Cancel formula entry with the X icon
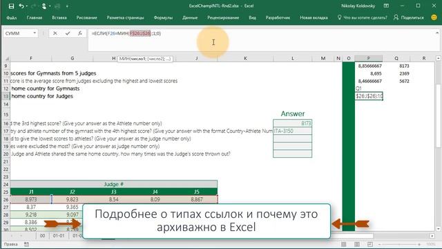442x249 pixels. (x=55, y=33)
